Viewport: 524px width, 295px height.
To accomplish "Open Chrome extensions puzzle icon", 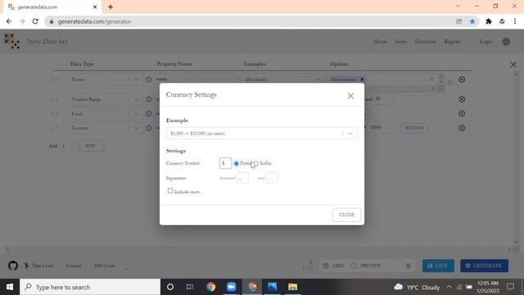I will coord(489,21).
